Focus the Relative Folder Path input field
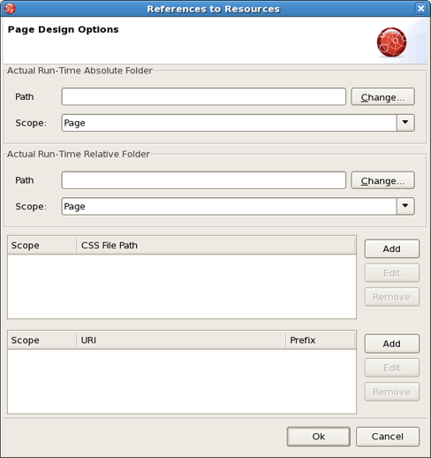Image resolution: width=431 pixels, height=458 pixels. pyautogui.click(x=204, y=180)
